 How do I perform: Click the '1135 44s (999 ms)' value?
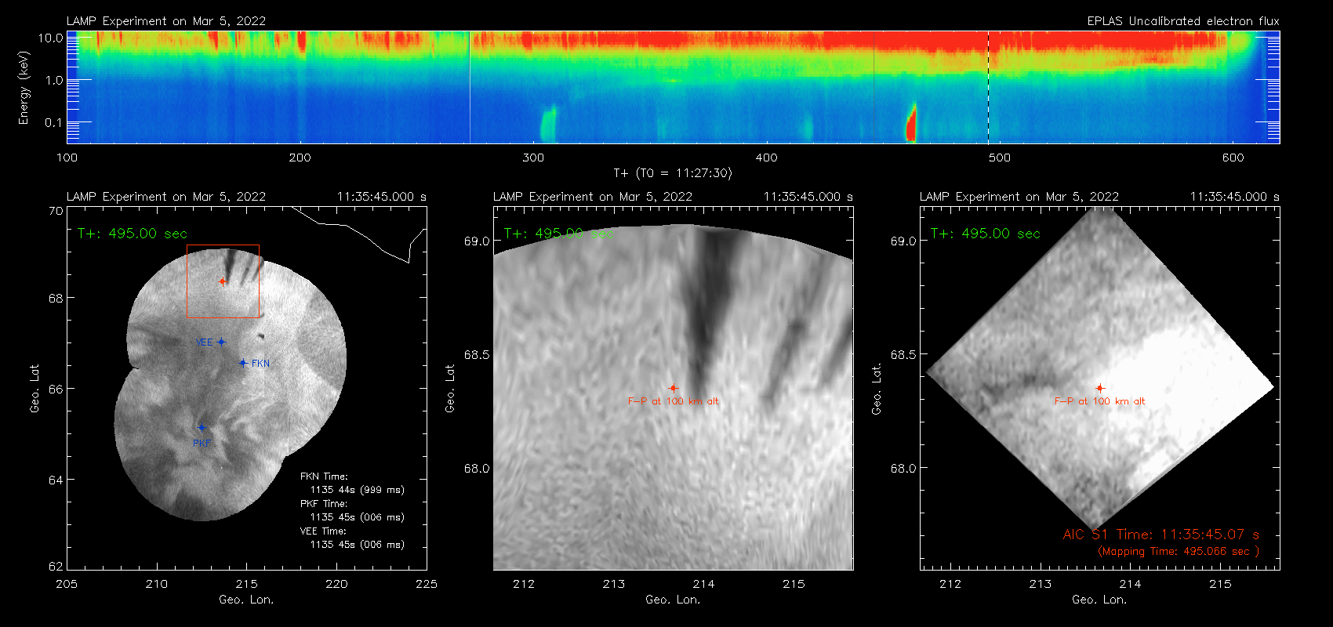coord(358,490)
